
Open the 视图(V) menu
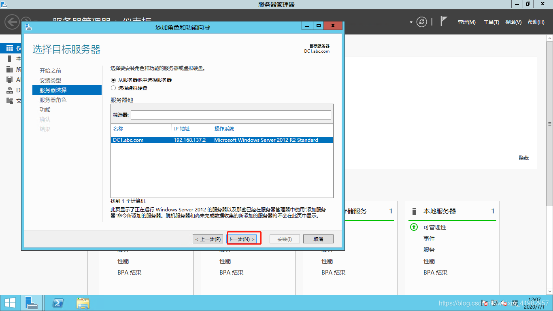coord(513,22)
